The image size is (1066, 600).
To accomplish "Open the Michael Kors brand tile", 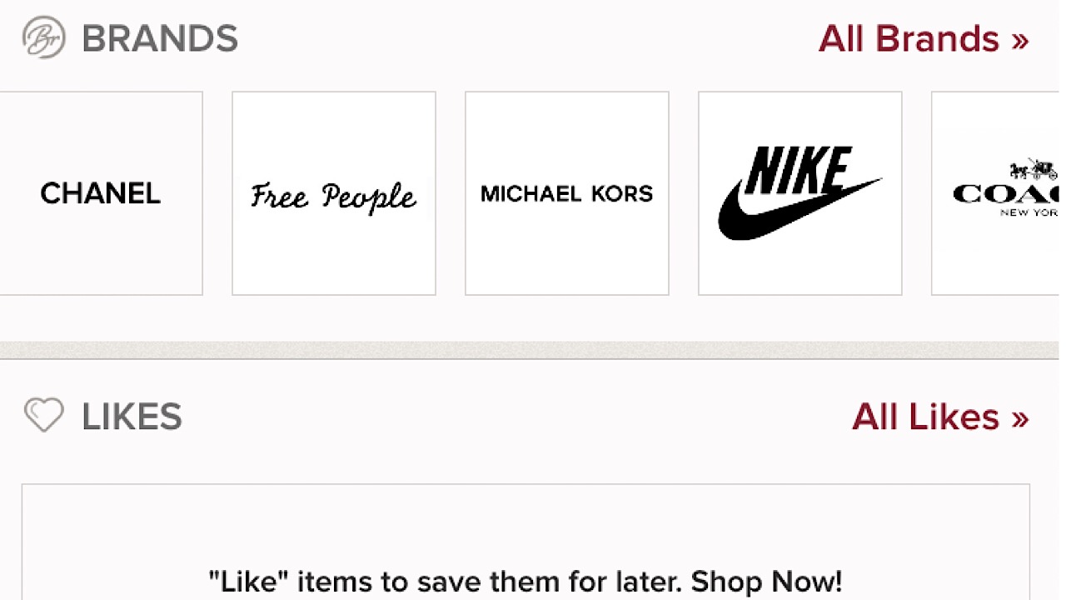I will point(566,192).
